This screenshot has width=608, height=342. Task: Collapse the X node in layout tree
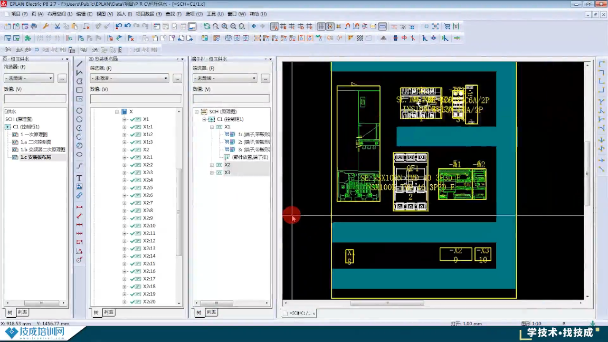click(117, 112)
